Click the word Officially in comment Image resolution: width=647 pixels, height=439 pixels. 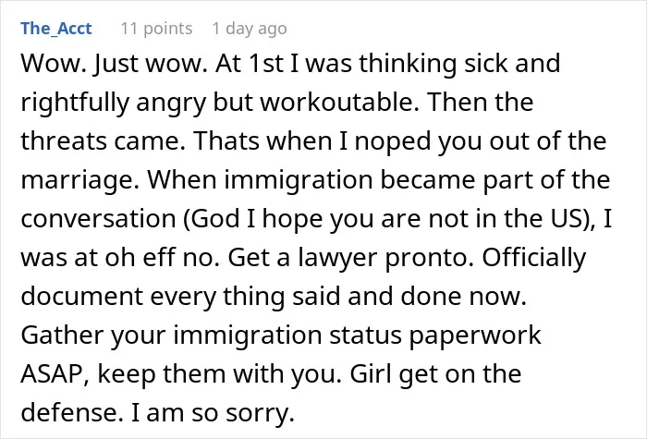click(x=534, y=258)
